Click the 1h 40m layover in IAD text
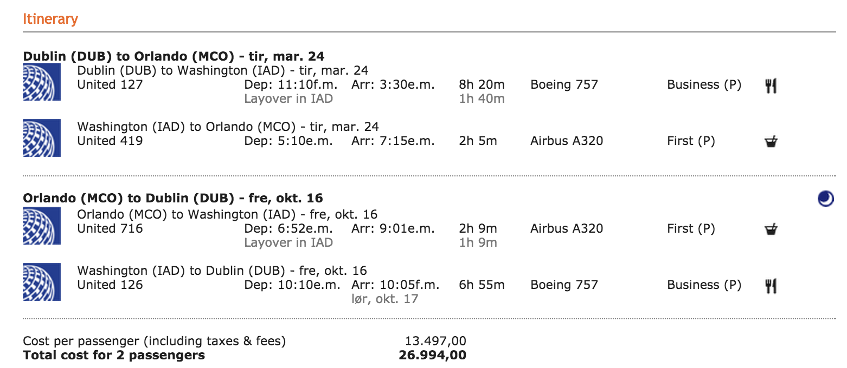 tap(482, 99)
